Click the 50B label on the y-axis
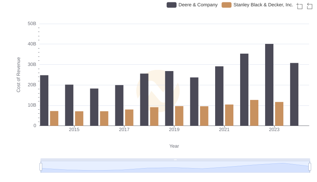Screen dimensions: 317x182 [32, 24]
